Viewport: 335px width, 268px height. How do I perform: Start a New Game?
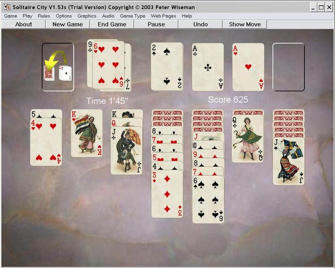click(67, 25)
